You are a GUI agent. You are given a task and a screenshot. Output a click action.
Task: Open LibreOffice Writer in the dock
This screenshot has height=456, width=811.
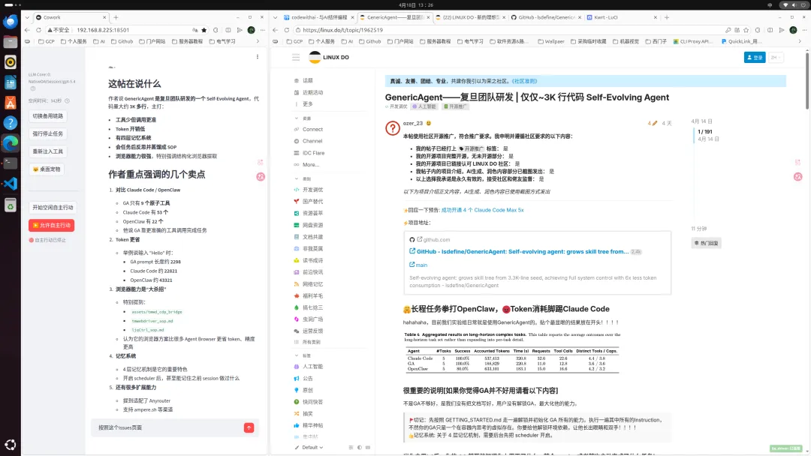[x=11, y=82]
